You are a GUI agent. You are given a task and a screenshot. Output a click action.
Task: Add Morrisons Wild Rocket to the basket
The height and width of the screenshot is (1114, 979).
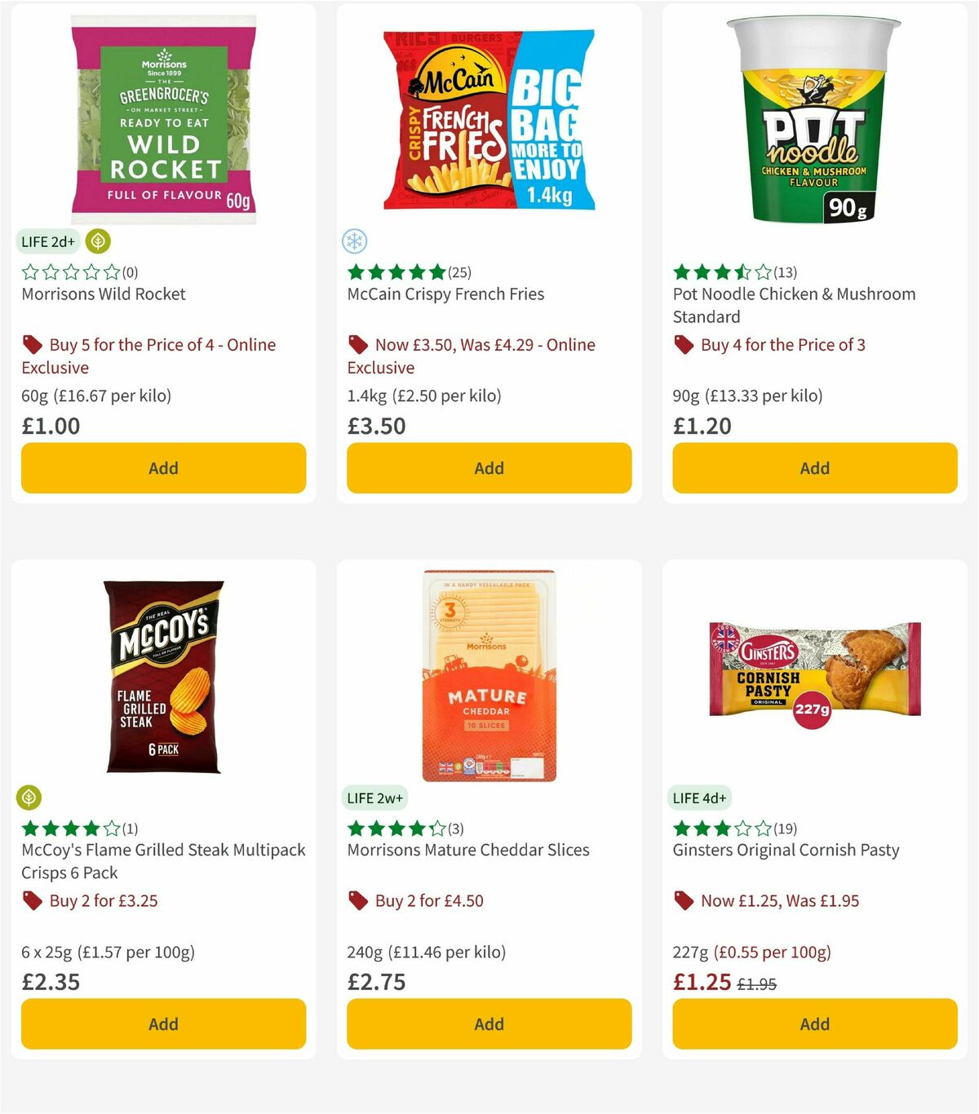[x=163, y=468]
